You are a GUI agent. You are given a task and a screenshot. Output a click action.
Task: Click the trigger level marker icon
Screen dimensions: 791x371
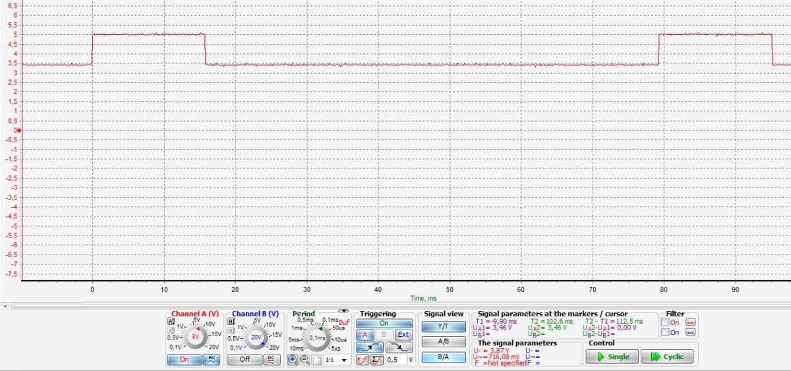pyautogui.click(x=377, y=360)
